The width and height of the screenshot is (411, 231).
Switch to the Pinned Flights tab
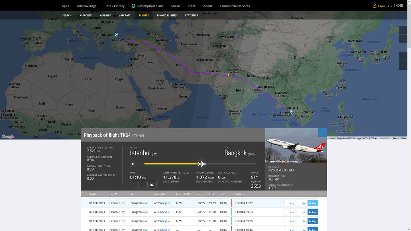[x=167, y=16]
